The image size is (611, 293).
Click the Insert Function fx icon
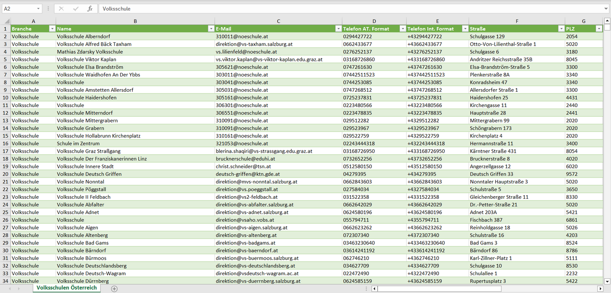click(90, 8)
